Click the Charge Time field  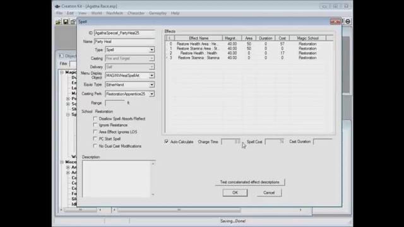231,142
